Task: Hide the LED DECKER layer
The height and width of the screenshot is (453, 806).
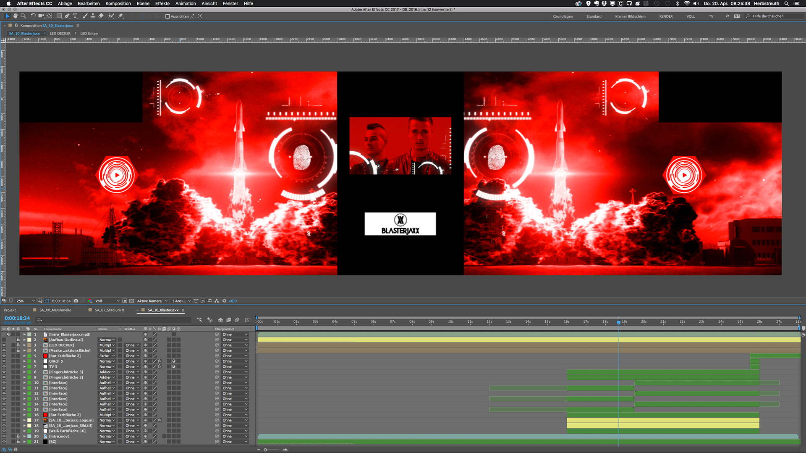Action: [x=4, y=345]
